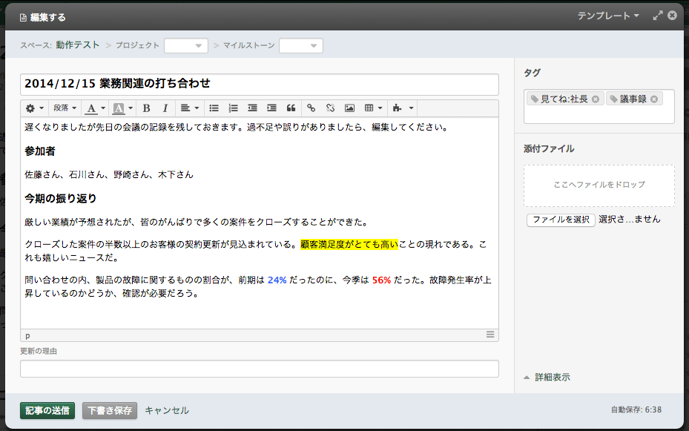Click the red 56% text
The height and width of the screenshot is (431, 689).
381,280
